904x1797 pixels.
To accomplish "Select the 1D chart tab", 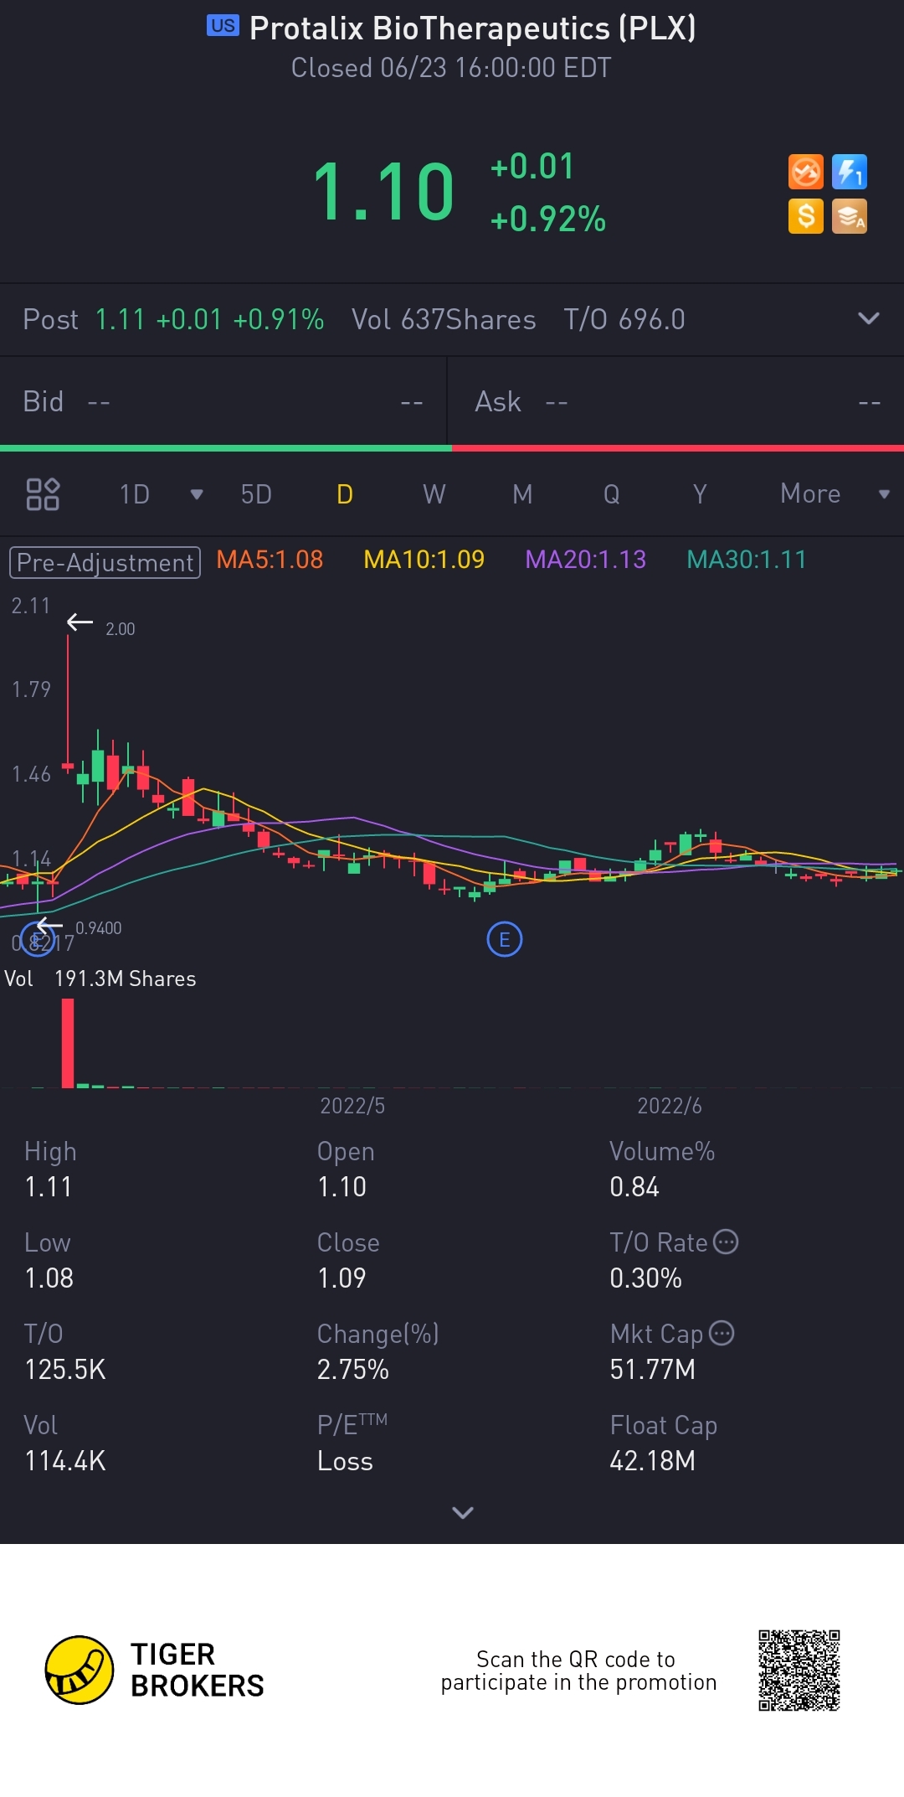I will pyautogui.click(x=135, y=494).
